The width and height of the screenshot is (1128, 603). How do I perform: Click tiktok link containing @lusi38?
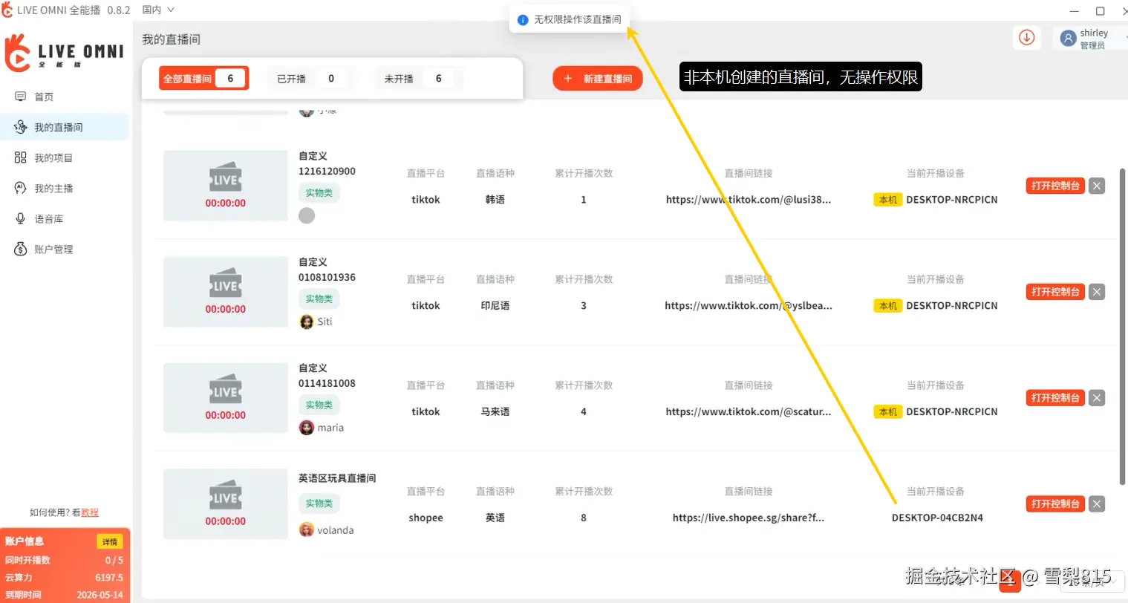click(x=749, y=200)
